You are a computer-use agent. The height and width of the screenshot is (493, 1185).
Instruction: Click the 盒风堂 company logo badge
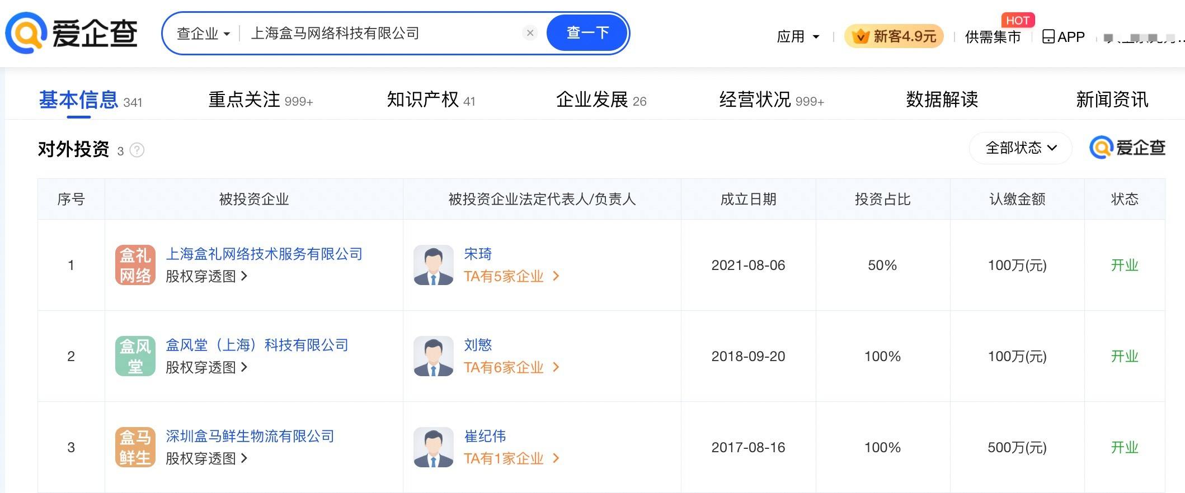[x=135, y=356]
